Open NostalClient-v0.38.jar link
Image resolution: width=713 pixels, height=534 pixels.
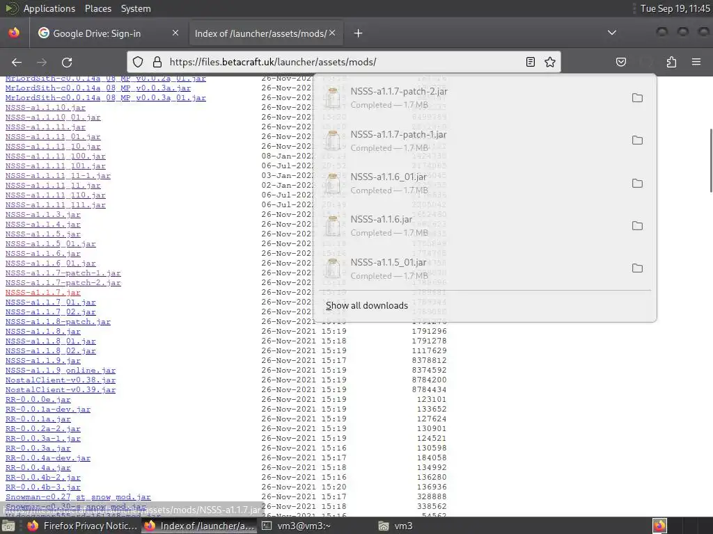(61, 380)
